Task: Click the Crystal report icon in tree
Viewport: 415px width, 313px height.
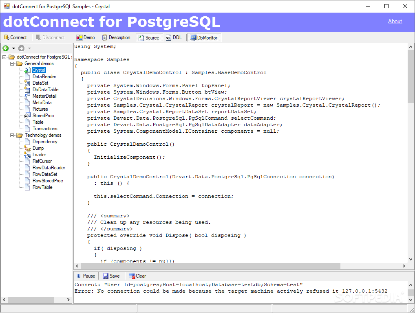Action: pos(27,70)
